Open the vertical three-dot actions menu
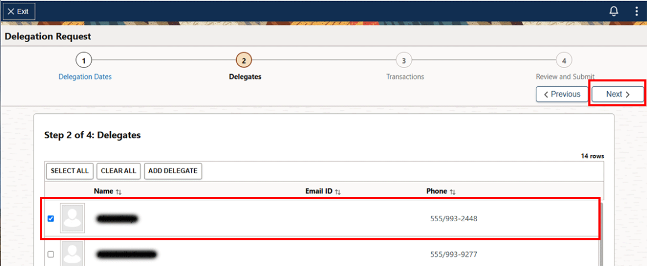This screenshot has width=647, height=266. coord(636,11)
